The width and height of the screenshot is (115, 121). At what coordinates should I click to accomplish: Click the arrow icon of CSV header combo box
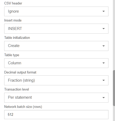point(103,11)
